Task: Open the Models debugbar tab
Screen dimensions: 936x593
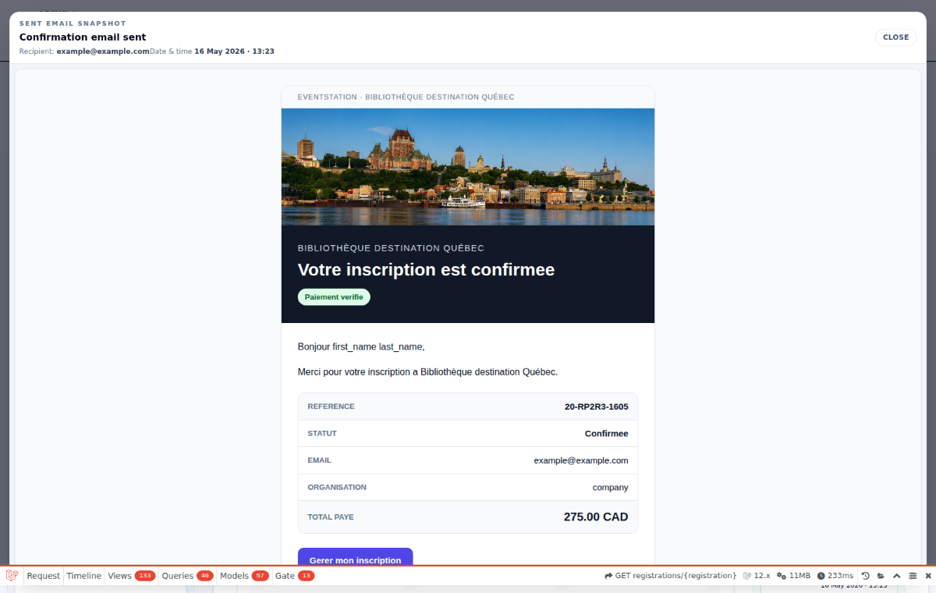Action: (244, 576)
